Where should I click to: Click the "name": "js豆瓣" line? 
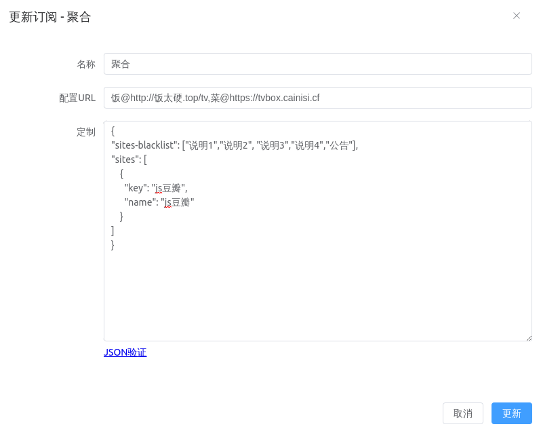159,202
